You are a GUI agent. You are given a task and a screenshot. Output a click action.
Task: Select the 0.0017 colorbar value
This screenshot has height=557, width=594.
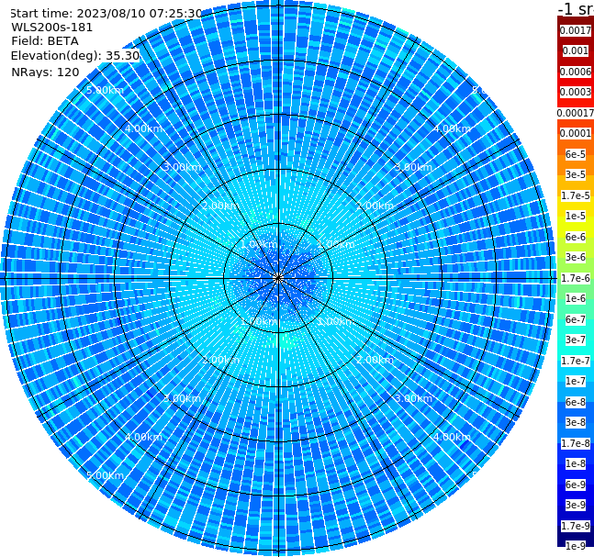pyautogui.click(x=576, y=30)
